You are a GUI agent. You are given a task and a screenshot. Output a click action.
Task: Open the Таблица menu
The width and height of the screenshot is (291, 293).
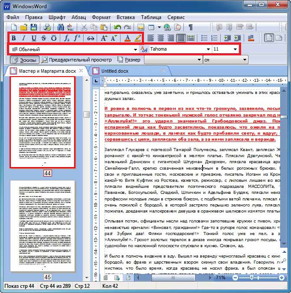tap(151, 17)
